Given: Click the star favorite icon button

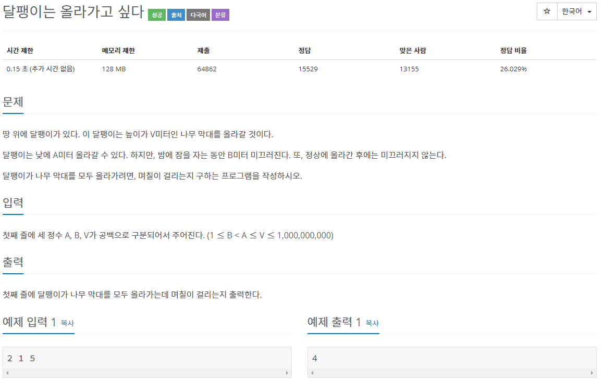Looking at the screenshot, I should (x=547, y=11).
